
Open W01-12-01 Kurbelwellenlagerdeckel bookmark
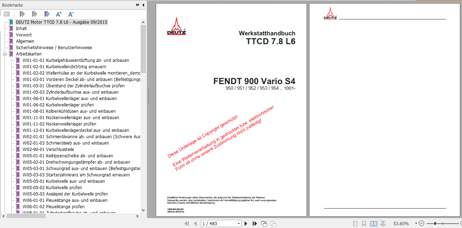coord(76,130)
